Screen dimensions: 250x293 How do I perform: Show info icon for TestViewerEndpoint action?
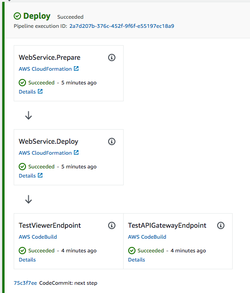click(x=112, y=225)
